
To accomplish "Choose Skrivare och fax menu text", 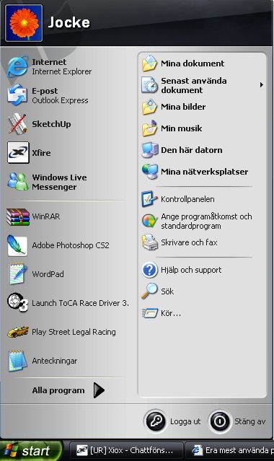I will 189,242.
